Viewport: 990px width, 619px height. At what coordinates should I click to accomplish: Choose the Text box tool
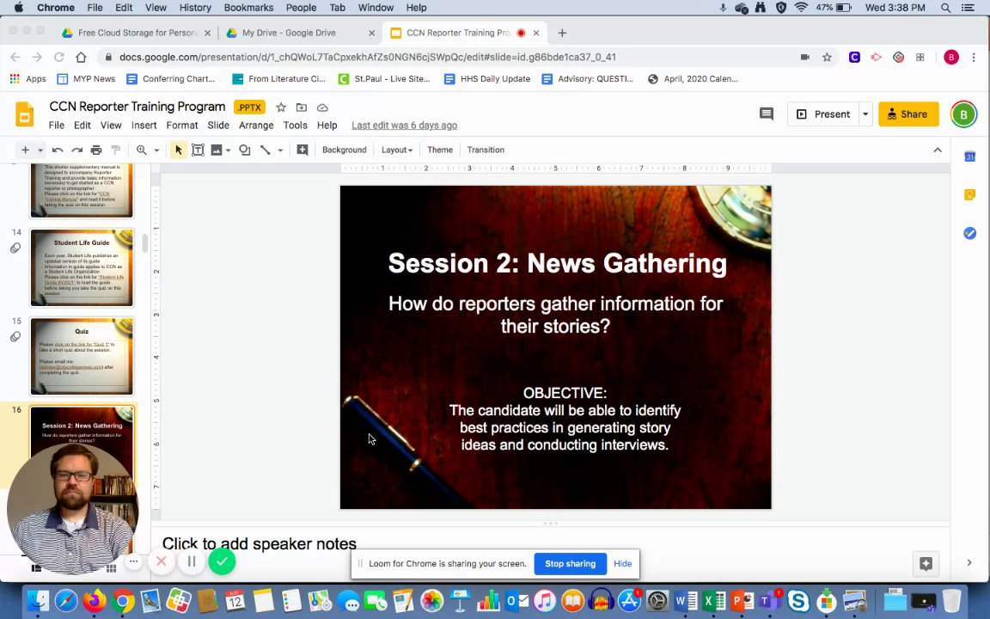pyautogui.click(x=198, y=150)
